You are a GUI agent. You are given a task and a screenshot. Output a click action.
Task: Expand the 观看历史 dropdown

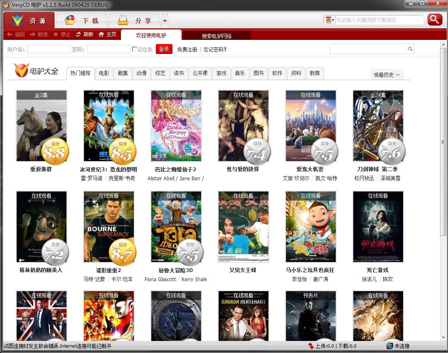387,75
